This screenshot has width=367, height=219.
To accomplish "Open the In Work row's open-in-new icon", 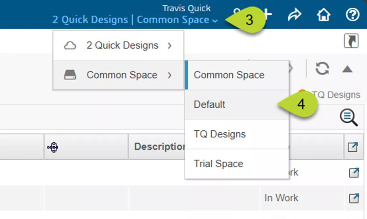I will coord(354,198).
